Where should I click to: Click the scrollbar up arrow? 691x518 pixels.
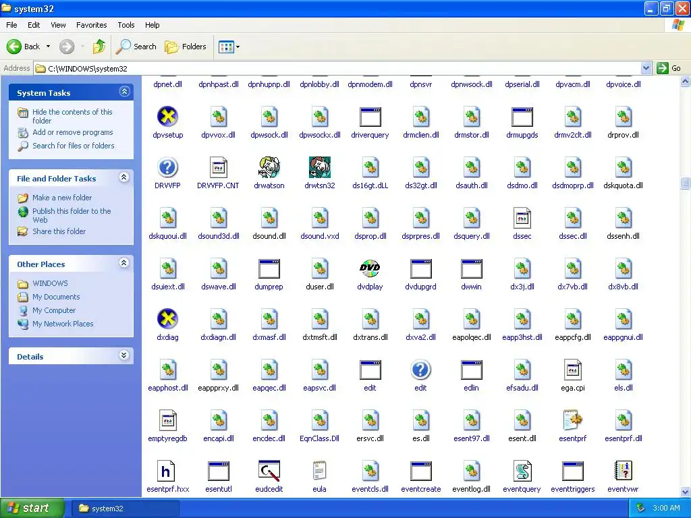686,81
